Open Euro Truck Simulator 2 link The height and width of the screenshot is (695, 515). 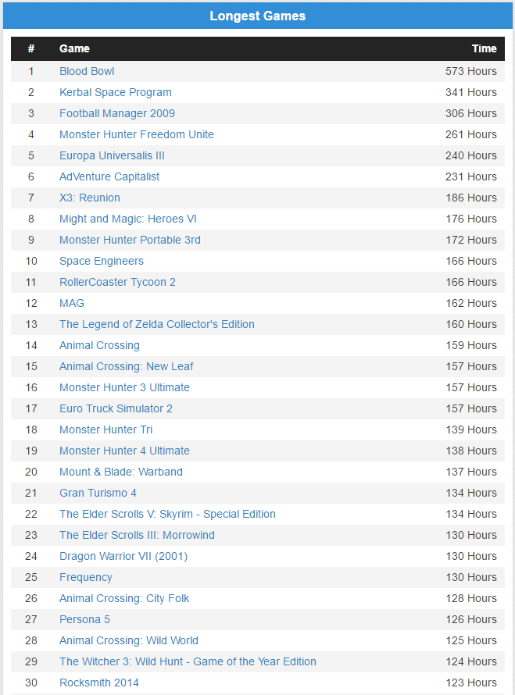pos(116,408)
